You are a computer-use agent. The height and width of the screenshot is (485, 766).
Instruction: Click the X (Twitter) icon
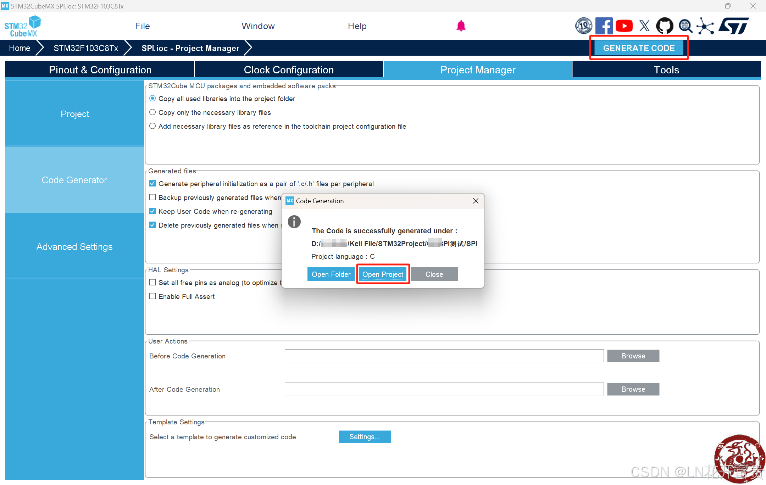click(x=644, y=26)
